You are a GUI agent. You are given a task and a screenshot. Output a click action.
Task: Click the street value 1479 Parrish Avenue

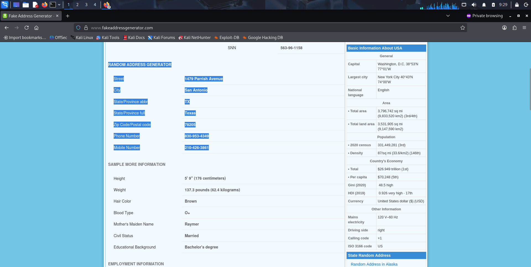click(204, 79)
